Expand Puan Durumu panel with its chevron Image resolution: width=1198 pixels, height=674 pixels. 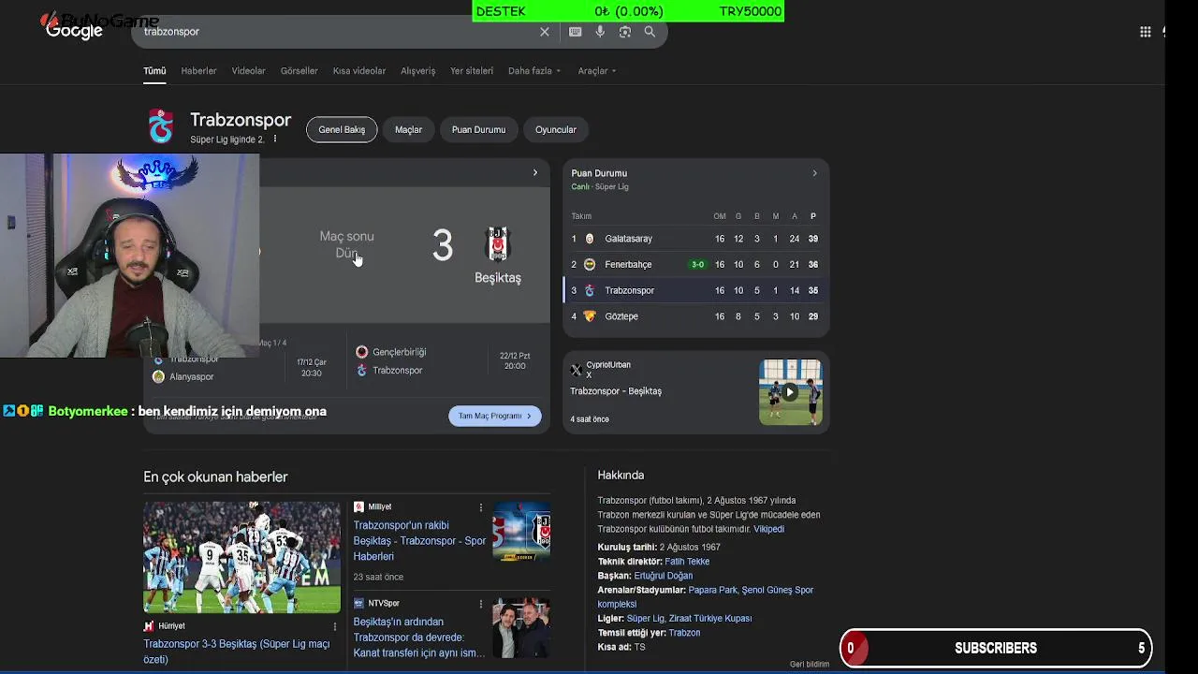[814, 173]
